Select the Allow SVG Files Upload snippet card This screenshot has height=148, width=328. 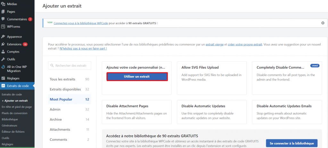pos(211,78)
